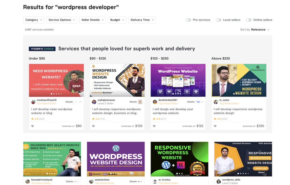
Task: Open fawadahmedsyed seller profile link
Action: click(x=42, y=180)
